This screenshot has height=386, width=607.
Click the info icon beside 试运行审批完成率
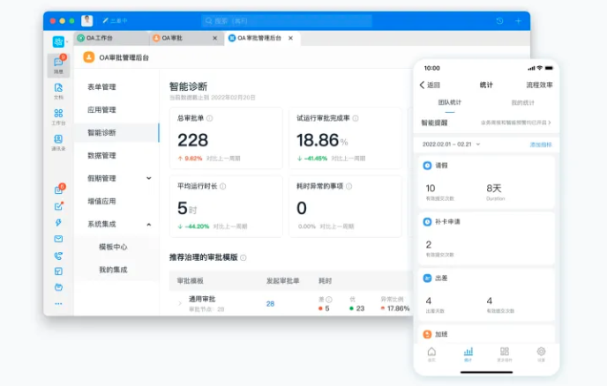click(x=356, y=118)
